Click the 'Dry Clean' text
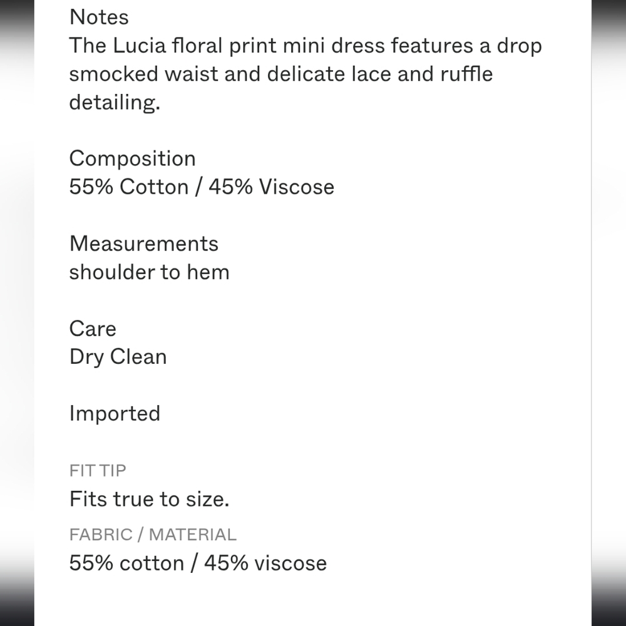The height and width of the screenshot is (626, 626). (x=118, y=357)
